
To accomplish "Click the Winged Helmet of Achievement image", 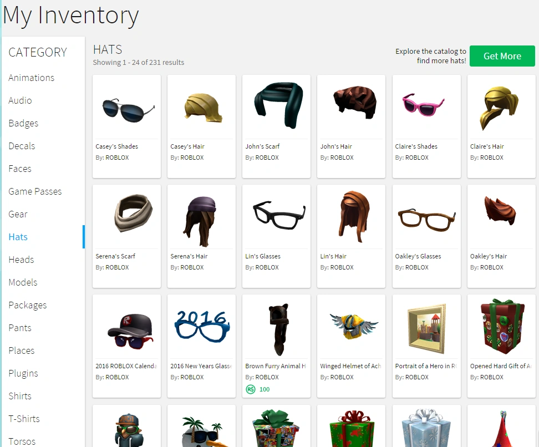I will point(351,326).
